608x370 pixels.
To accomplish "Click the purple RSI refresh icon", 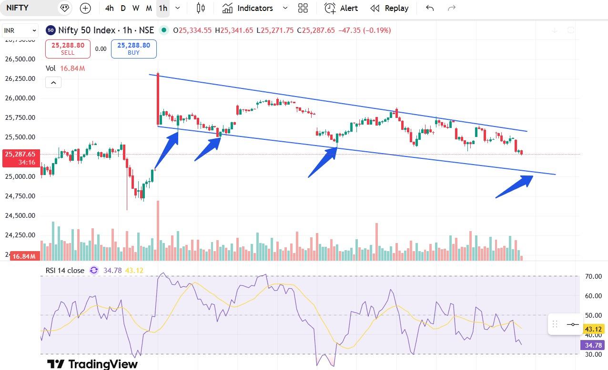I will point(94,270).
